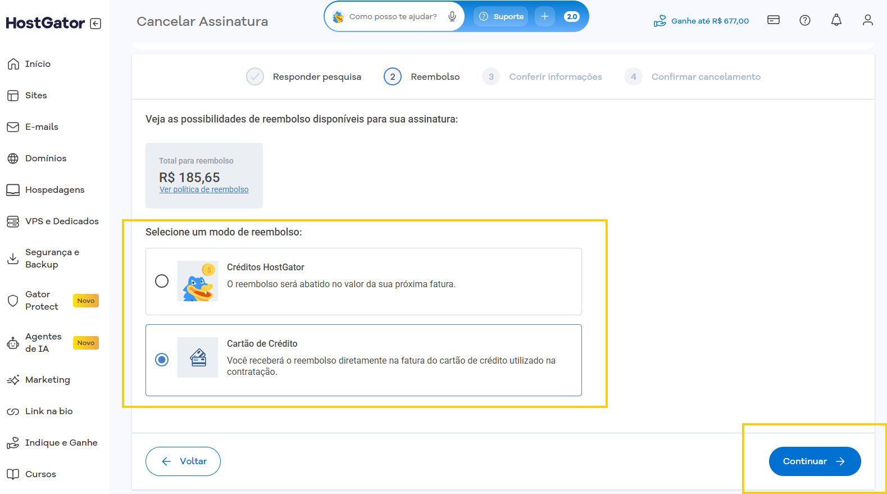Click the 2.0 version badge
Screen dimensions: 887x494
pyautogui.click(x=572, y=16)
